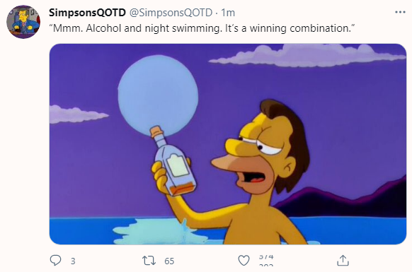Click the reply count number 3
The image size is (412, 272).
point(73,261)
